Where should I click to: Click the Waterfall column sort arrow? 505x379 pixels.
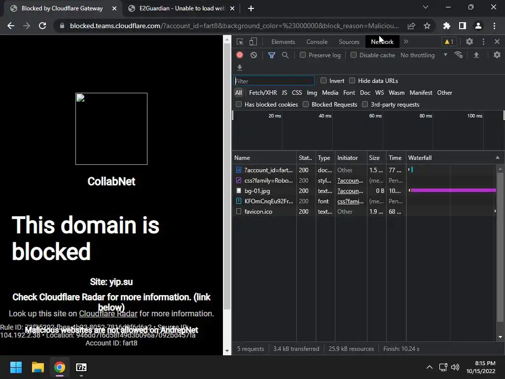[x=498, y=157]
